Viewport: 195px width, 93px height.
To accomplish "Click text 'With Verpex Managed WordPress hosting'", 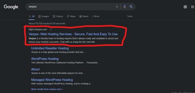I will (x=62, y=84).
